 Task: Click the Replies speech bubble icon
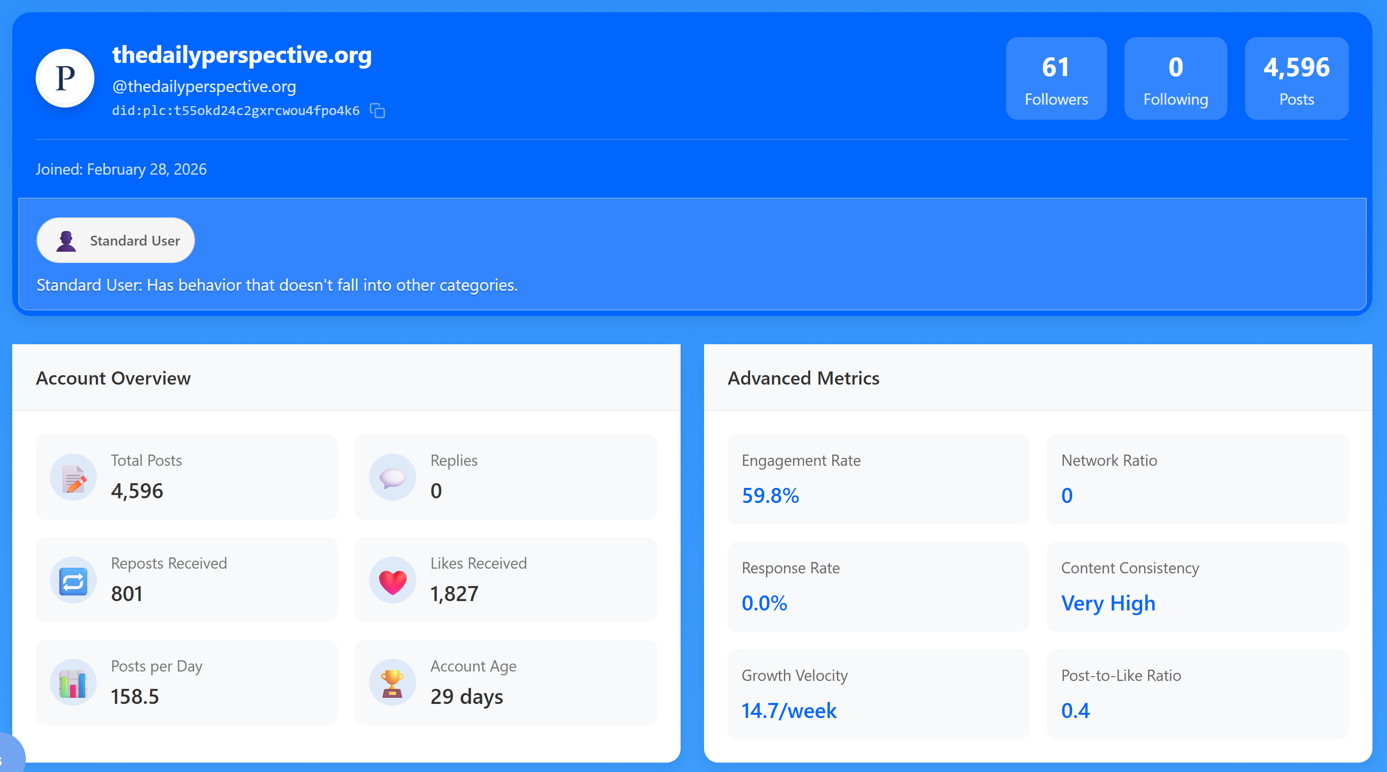pyautogui.click(x=392, y=477)
